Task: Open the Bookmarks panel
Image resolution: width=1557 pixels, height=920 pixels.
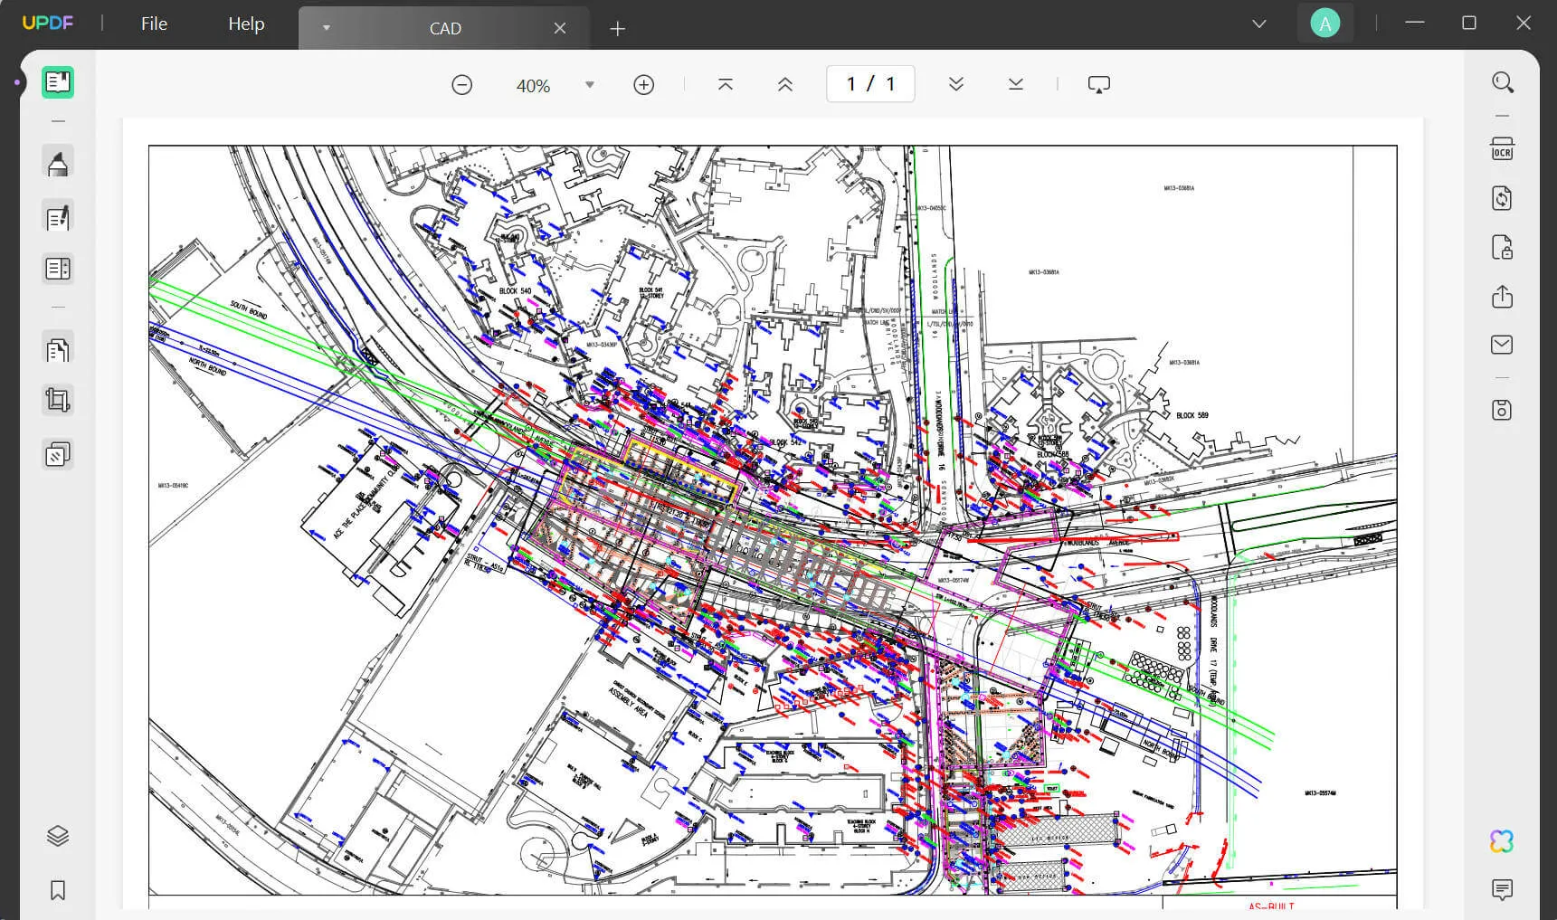Action: [58, 891]
